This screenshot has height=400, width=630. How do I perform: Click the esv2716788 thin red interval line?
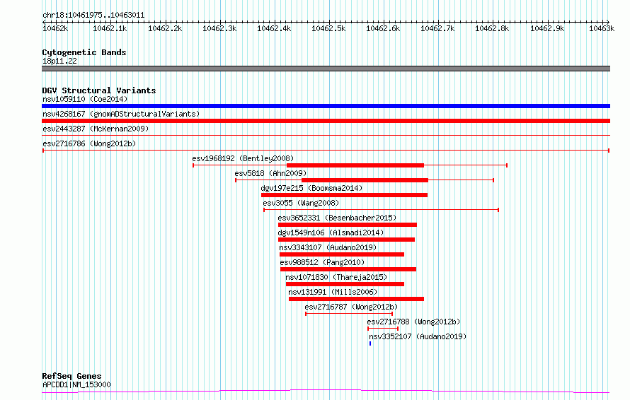click(383, 329)
